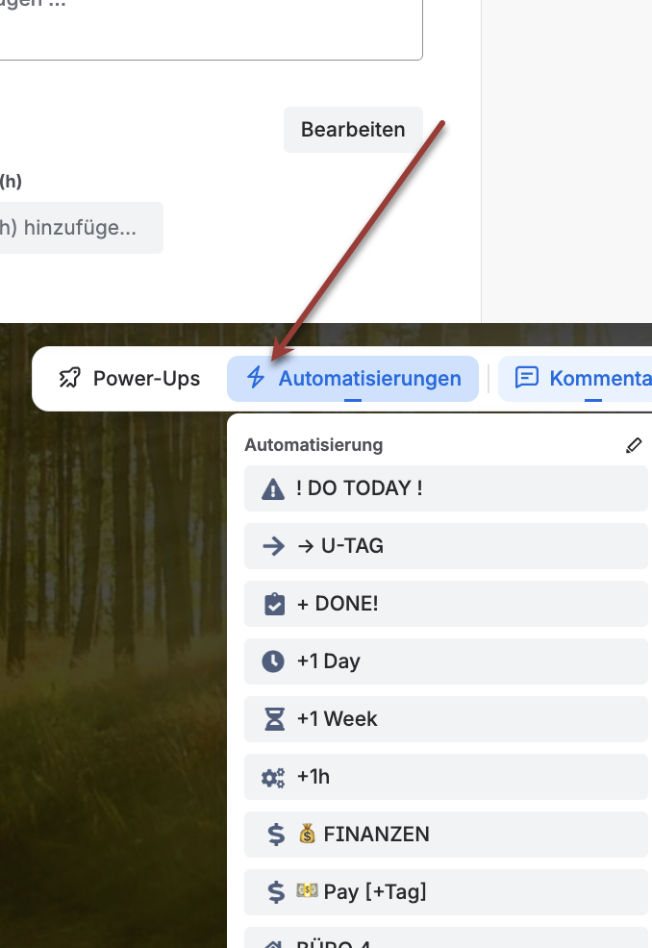Run the + DONE! automation
The width and height of the screenshot is (652, 948).
tap(446, 604)
